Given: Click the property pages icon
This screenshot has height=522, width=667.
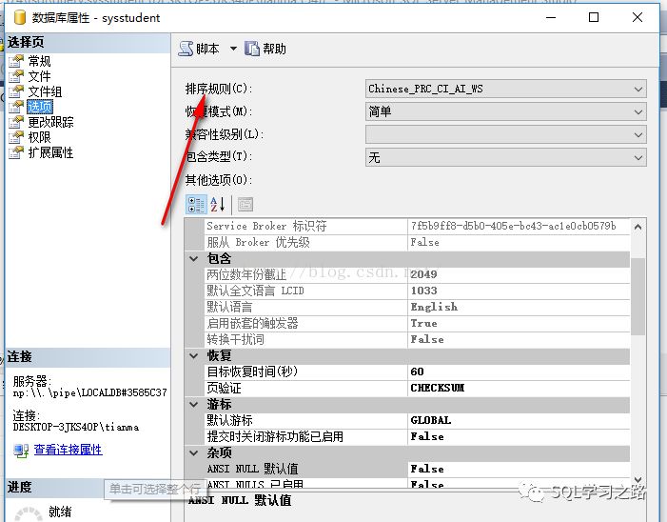Looking at the screenshot, I should (245, 204).
